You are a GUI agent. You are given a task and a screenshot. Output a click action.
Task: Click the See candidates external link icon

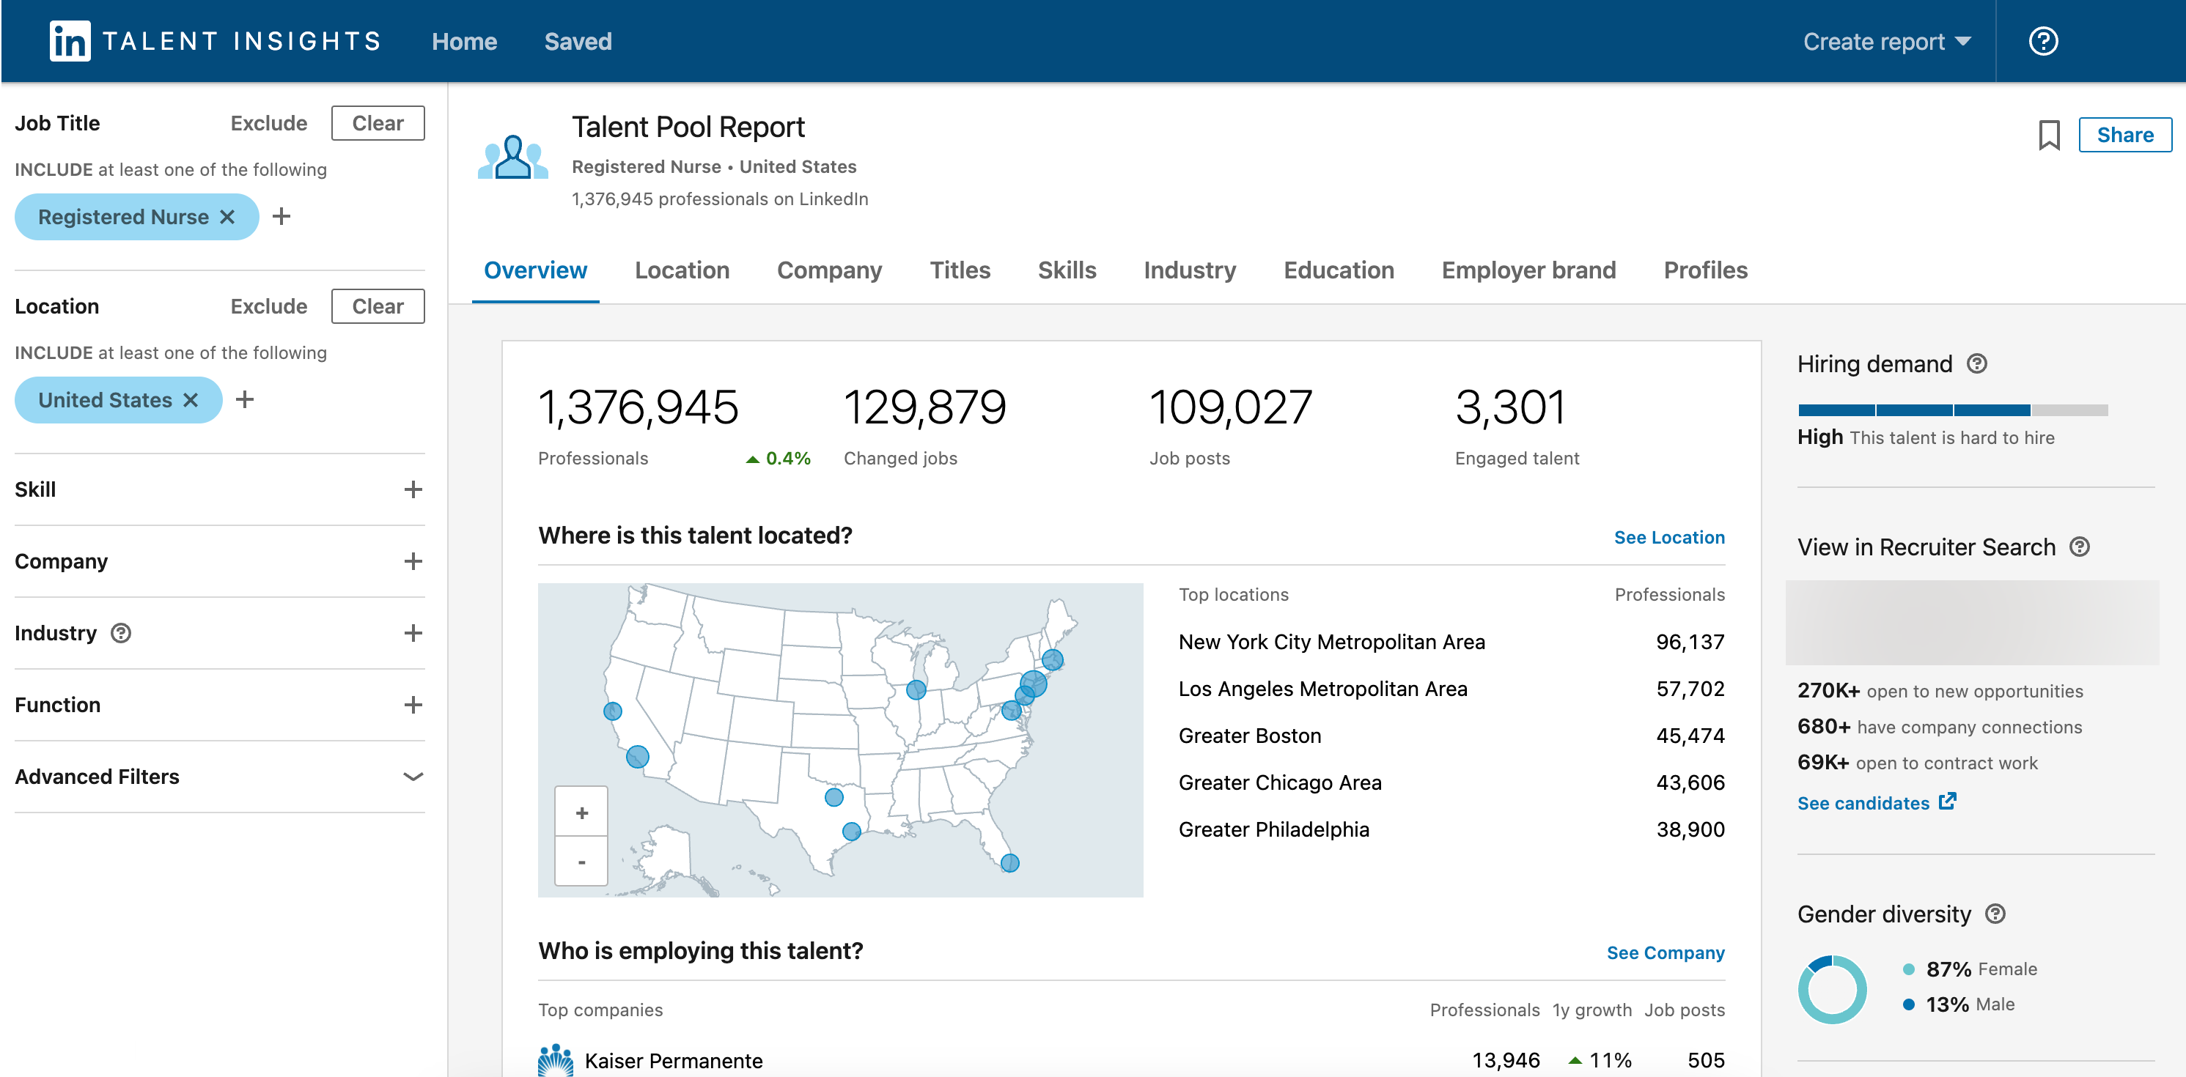[1948, 802]
